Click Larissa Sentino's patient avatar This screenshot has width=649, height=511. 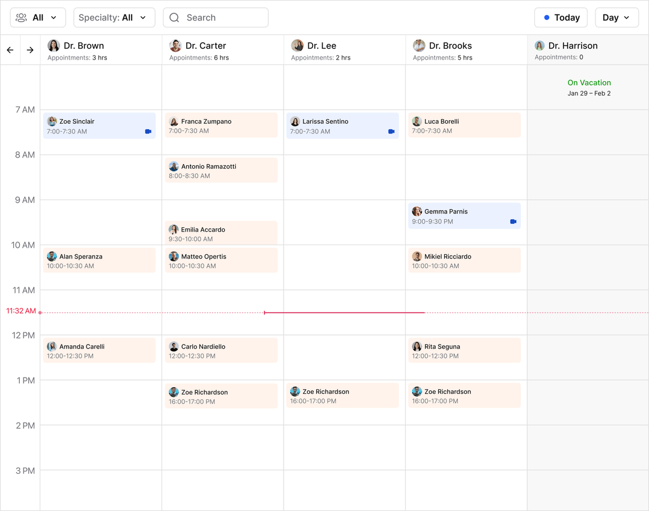tap(295, 121)
